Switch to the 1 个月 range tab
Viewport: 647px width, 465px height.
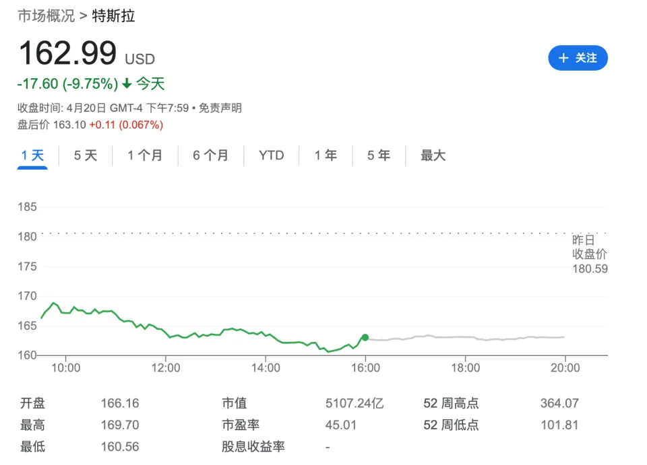point(145,155)
